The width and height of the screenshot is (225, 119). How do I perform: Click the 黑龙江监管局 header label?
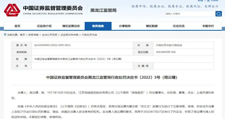[103, 10]
